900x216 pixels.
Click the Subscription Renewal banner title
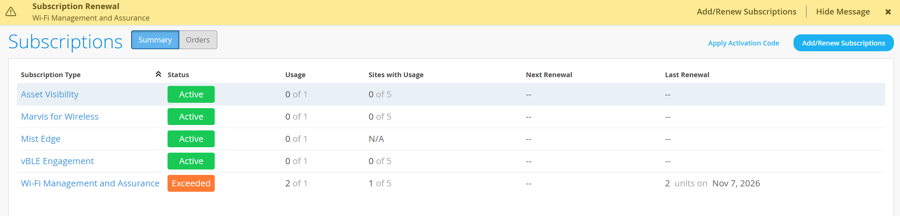76,6
